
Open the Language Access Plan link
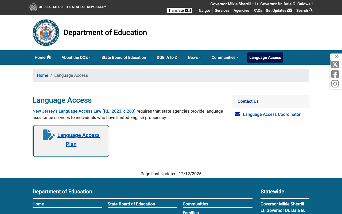(x=78, y=140)
